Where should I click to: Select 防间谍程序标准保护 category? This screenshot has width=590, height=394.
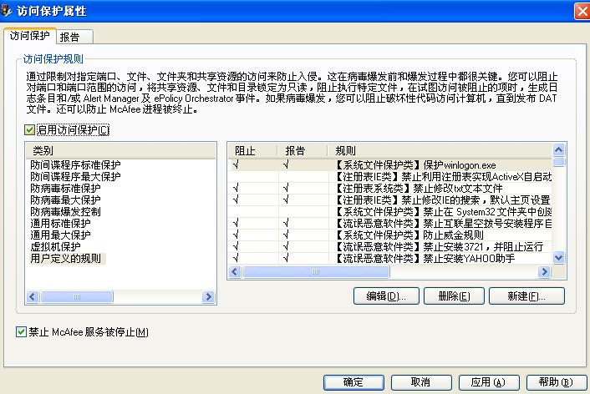(75, 165)
